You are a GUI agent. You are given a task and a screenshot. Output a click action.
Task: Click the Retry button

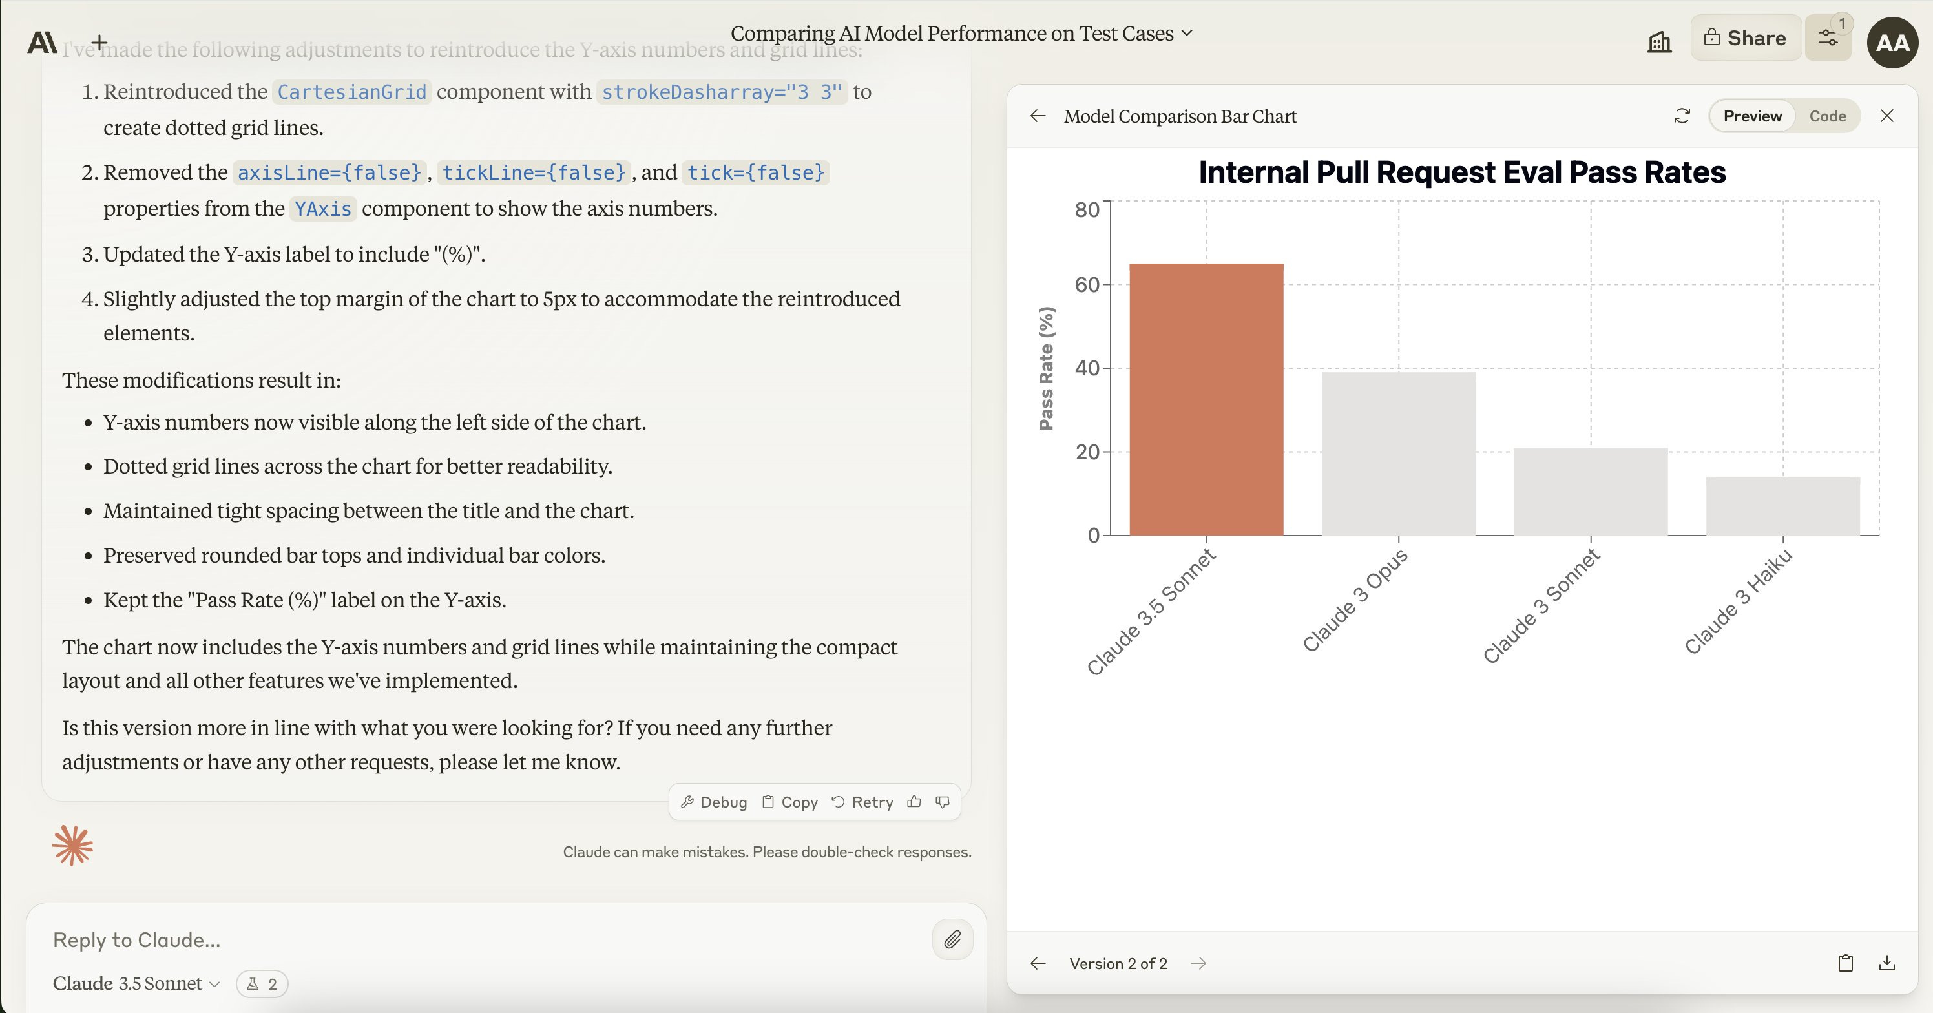pos(862,802)
